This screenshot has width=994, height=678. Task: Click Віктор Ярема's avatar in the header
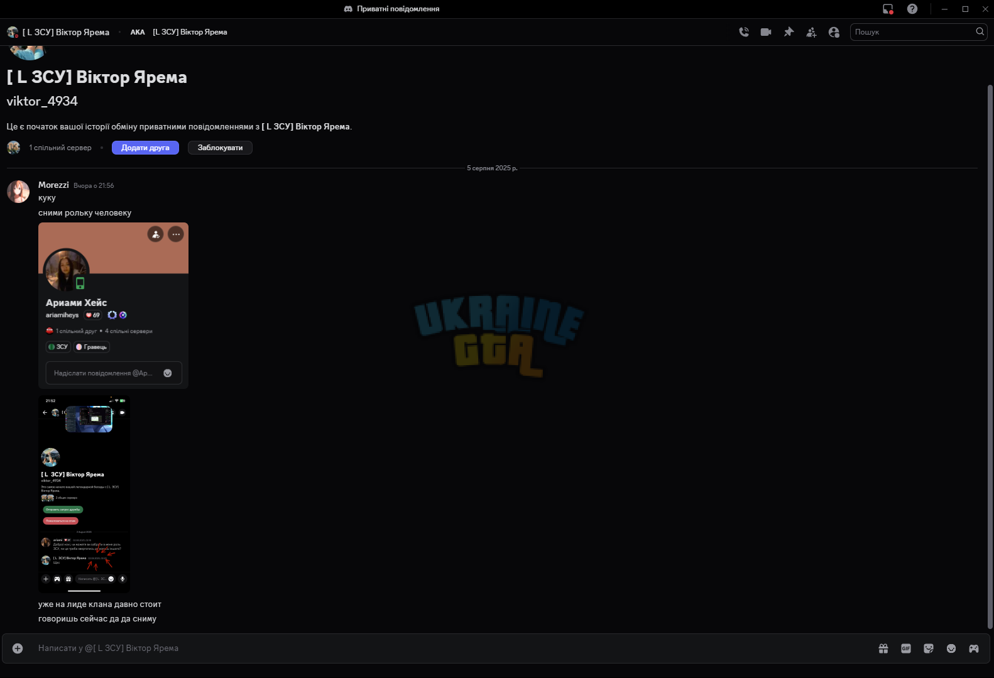point(13,32)
